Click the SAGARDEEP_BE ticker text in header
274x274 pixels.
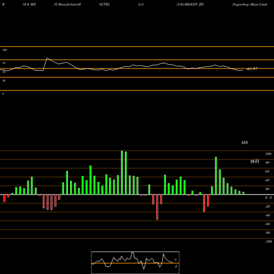[191, 4]
